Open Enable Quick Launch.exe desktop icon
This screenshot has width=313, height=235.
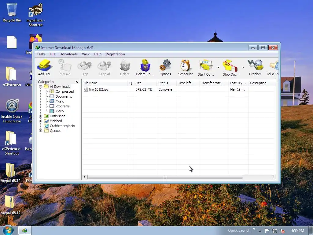click(12, 111)
